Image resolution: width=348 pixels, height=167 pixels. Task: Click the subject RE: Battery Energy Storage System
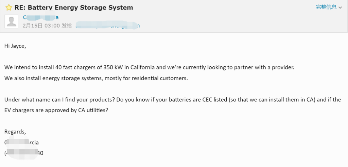coord(74,7)
